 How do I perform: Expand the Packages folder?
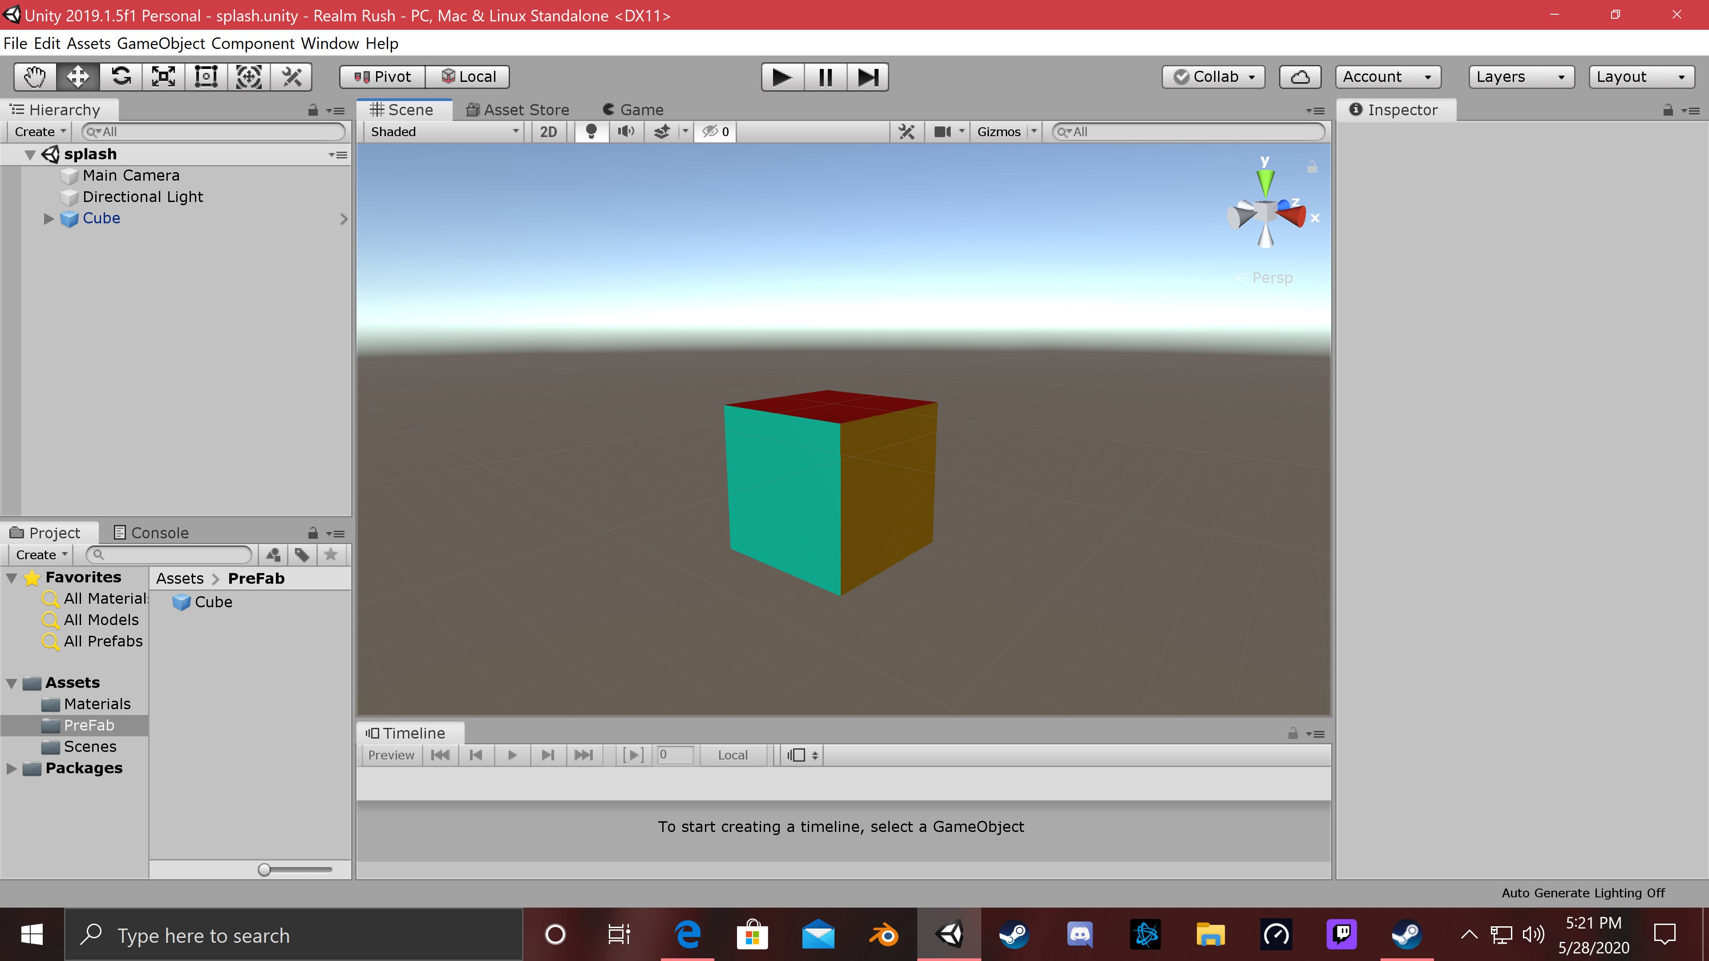pos(11,768)
